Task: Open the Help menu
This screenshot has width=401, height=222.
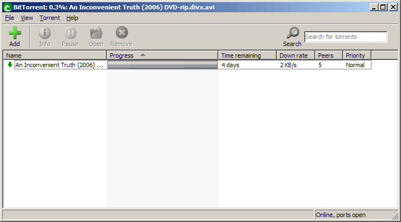Action: [72, 18]
